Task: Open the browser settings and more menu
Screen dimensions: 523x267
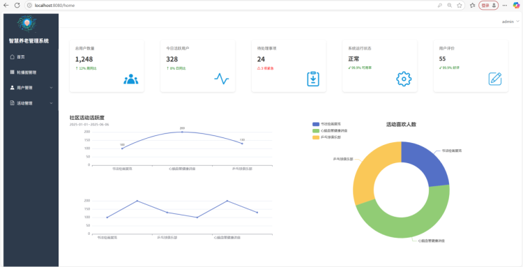Action: 505,6
